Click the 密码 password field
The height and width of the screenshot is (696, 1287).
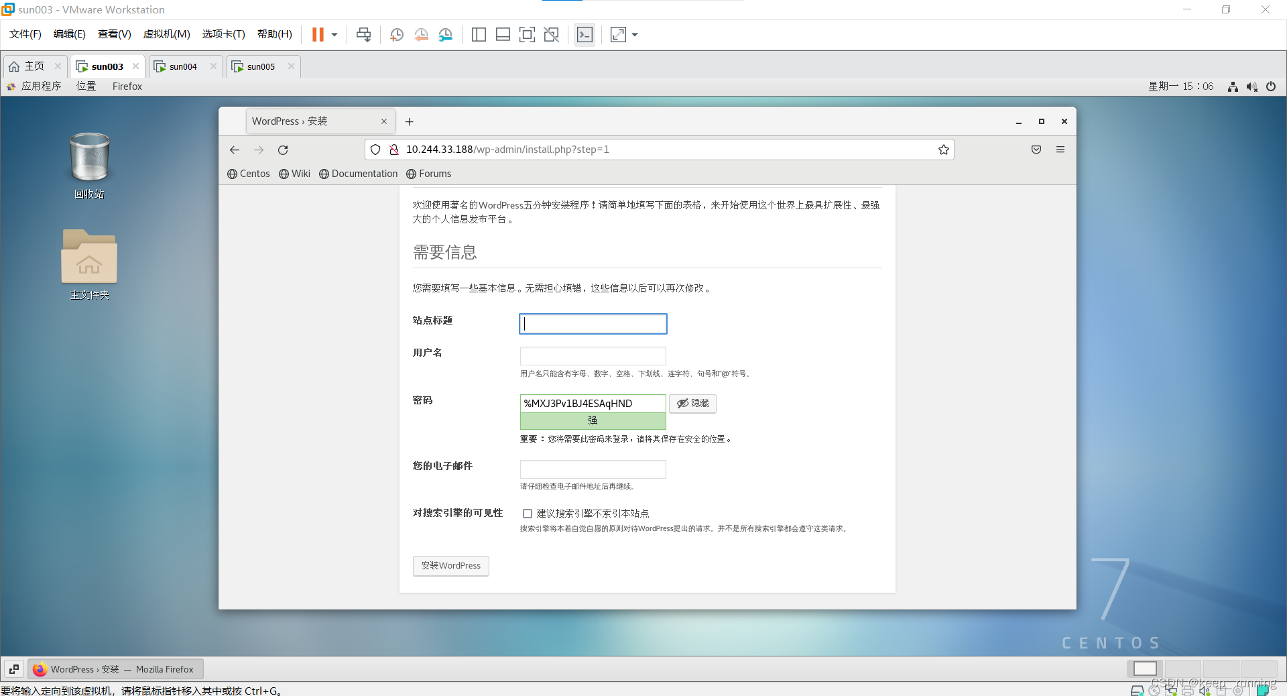pos(593,403)
